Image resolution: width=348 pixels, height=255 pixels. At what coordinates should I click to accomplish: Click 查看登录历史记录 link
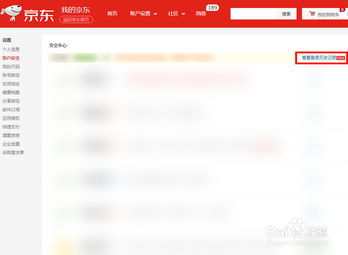tap(319, 58)
